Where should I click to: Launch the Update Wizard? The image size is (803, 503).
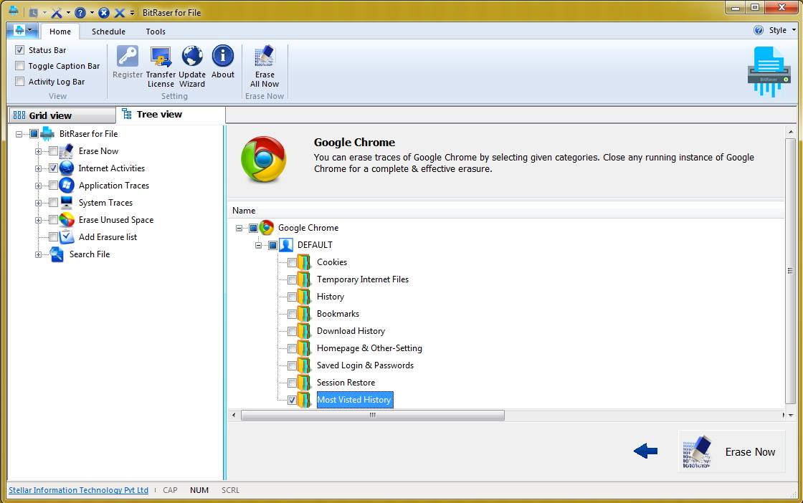192,66
